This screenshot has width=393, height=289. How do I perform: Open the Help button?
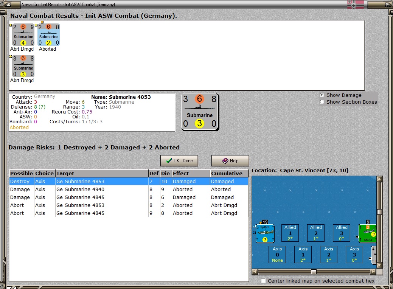[230, 161]
